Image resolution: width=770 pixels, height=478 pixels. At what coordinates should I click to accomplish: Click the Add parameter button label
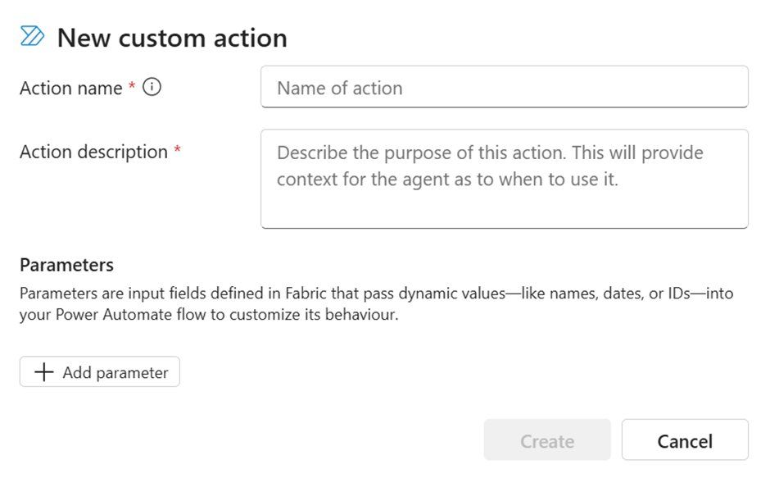[x=115, y=372]
